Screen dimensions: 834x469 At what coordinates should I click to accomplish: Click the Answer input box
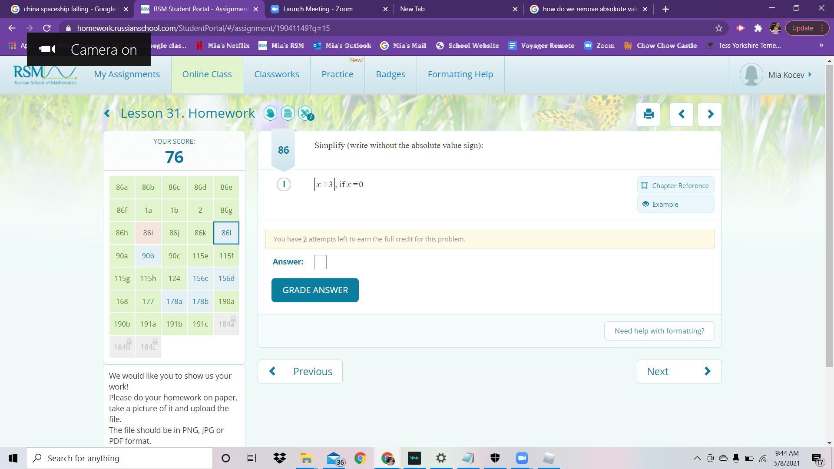coord(320,262)
